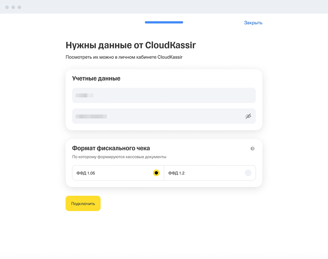
Task: Click the heading Нужны данные от CloudKassir
Action: 130,45
